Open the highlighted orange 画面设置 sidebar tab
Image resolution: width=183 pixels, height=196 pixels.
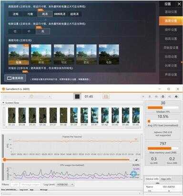click(171, 20)
